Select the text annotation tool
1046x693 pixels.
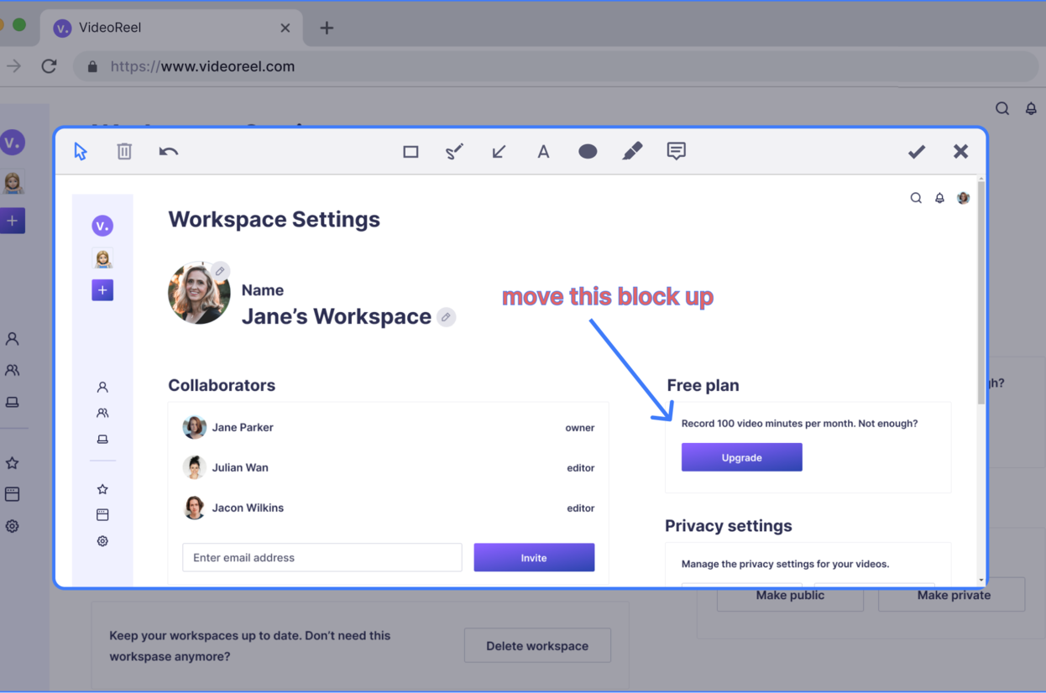pos(543,152)
